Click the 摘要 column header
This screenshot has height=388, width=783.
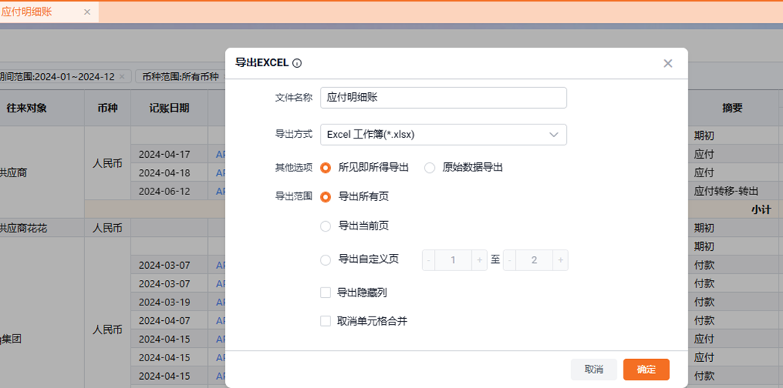(x=732, y=108)
